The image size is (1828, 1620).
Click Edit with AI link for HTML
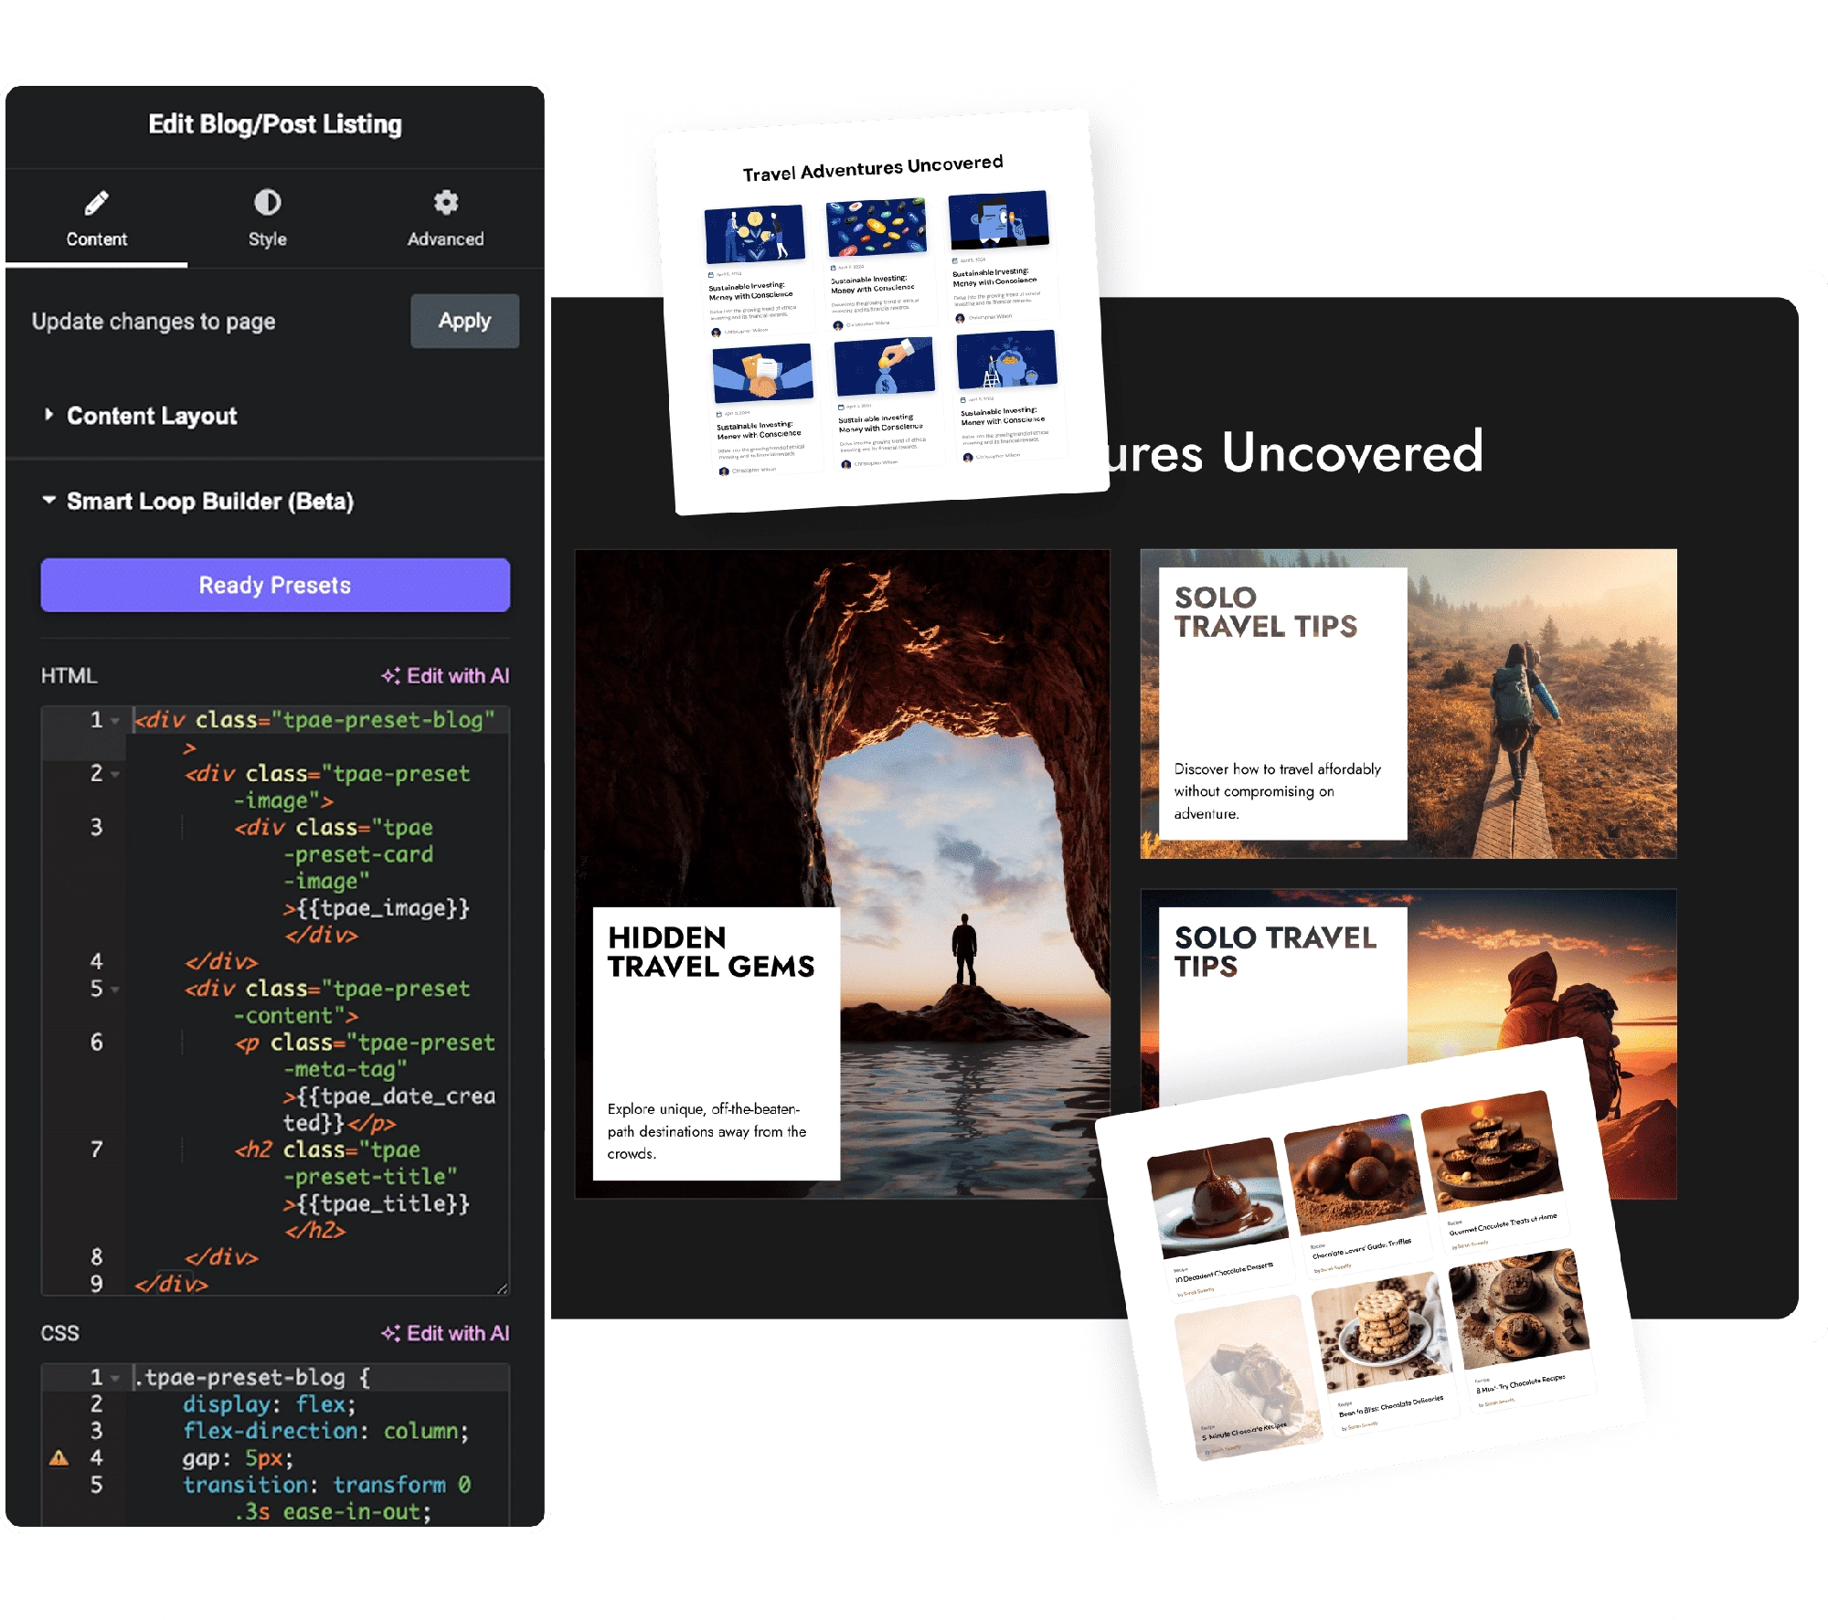tap(457, 676)
